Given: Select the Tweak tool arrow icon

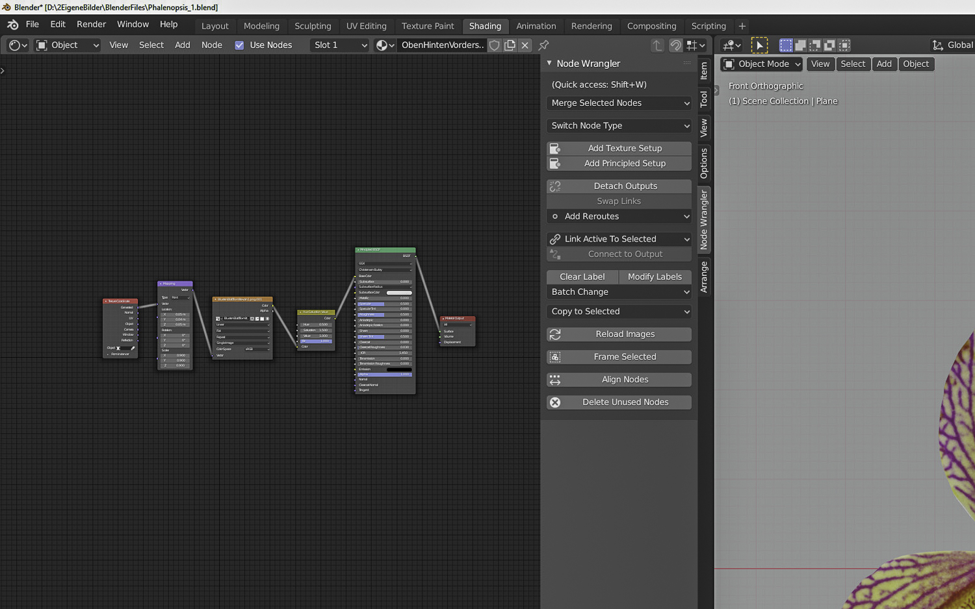Looking at the screenshot, I should coord(759,45).
